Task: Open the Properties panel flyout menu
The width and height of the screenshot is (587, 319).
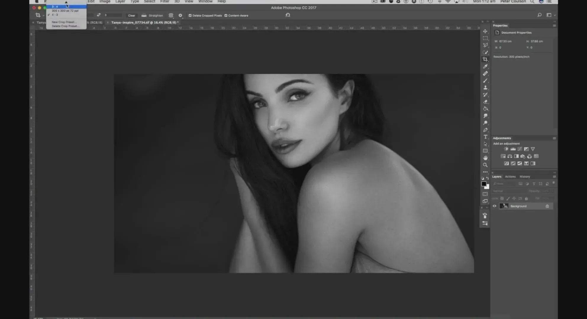Action: (x=554, y=26)
